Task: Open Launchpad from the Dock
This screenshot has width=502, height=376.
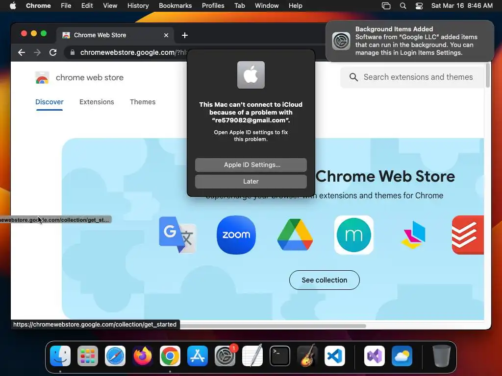Action: [88, 356]
